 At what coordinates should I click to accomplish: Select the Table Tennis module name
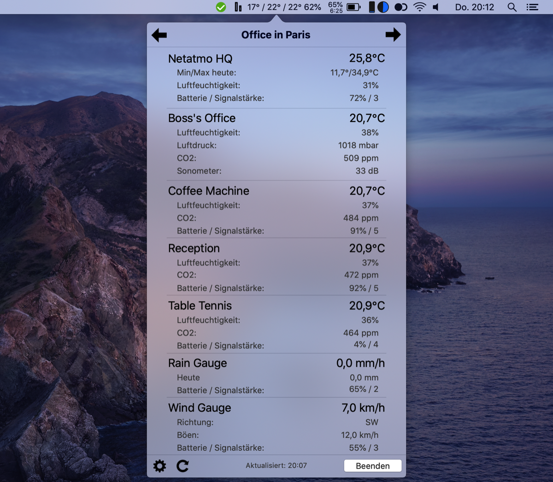(200, 306)
